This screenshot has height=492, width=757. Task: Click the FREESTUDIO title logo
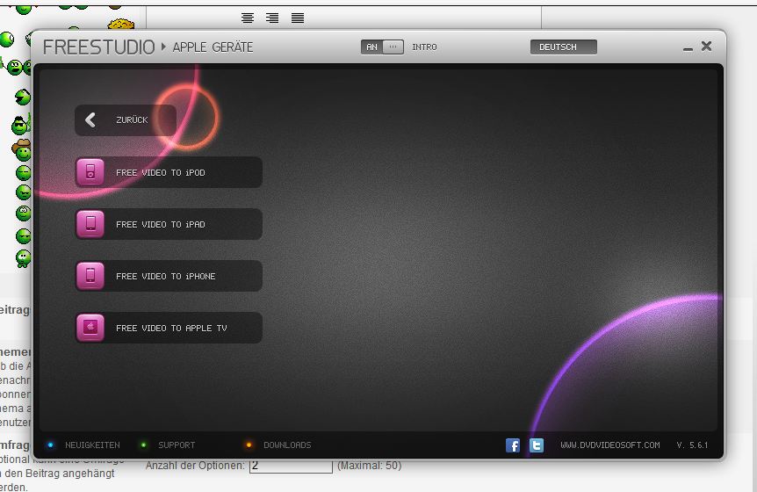98,47
